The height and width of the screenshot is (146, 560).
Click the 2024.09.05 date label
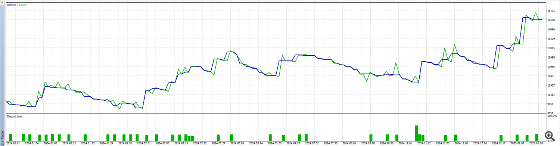click(349, 143)
